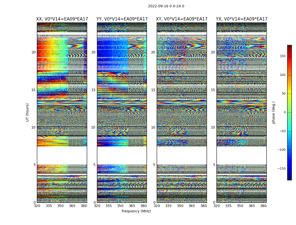The height and width of the screenshot is (225, 296).
Task: Select the XX, V0*V14=EA09*EA17 panel title
Action: click(x=62, y=19)
